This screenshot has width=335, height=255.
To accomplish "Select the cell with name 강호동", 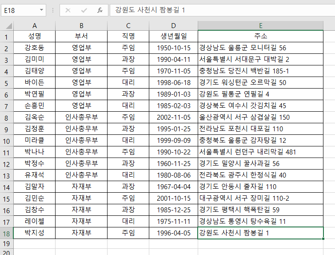I will [x=34, y=48].
